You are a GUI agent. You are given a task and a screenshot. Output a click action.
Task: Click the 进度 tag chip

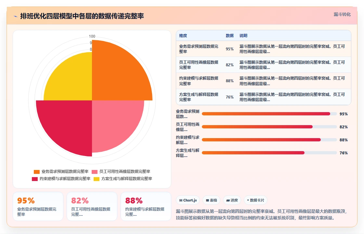(x=232, y=200)
